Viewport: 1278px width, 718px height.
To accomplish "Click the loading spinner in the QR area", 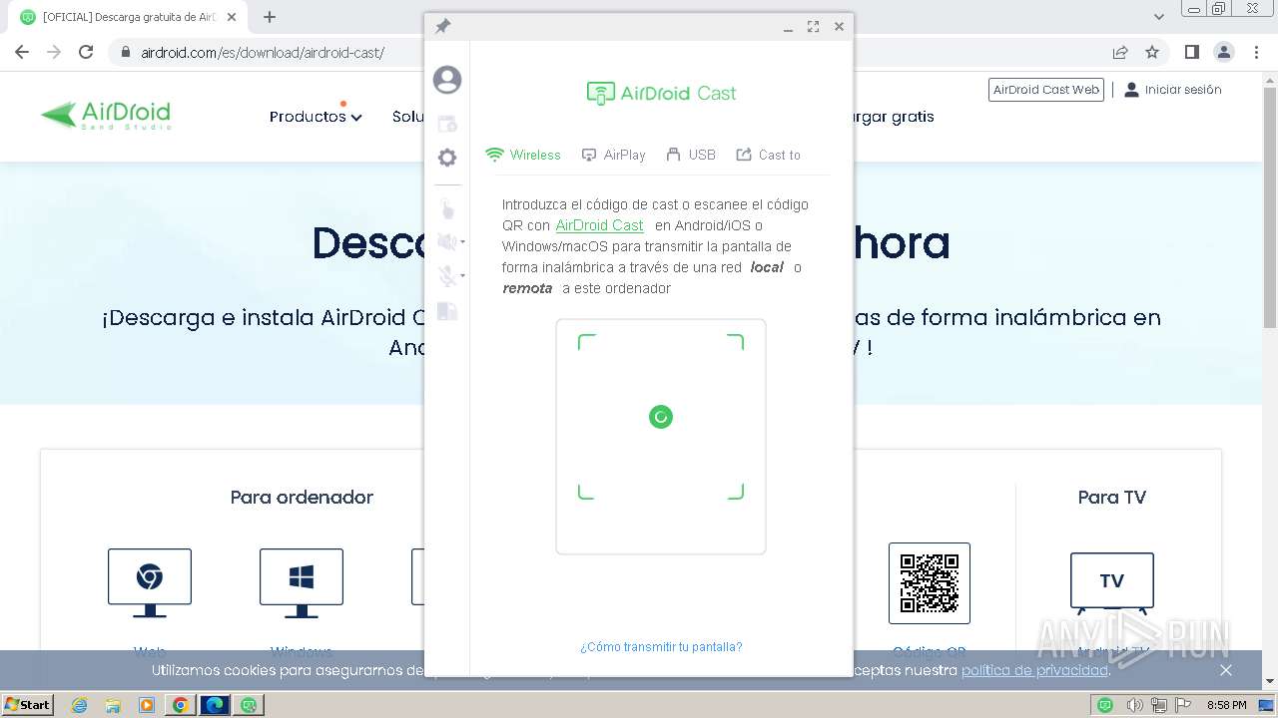I will pos(661,417).
